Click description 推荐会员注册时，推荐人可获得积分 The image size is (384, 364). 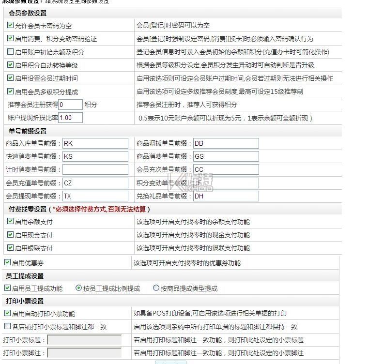tap(186, 105)
